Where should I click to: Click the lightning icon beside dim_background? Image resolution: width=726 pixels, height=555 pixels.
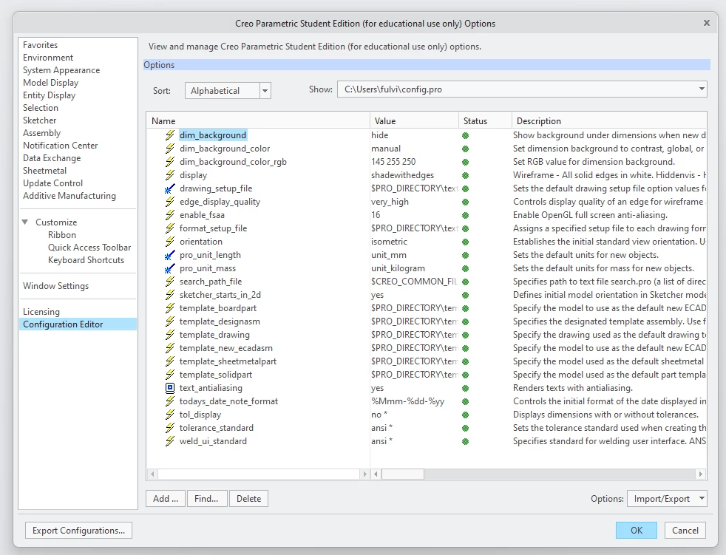point(170,135)
